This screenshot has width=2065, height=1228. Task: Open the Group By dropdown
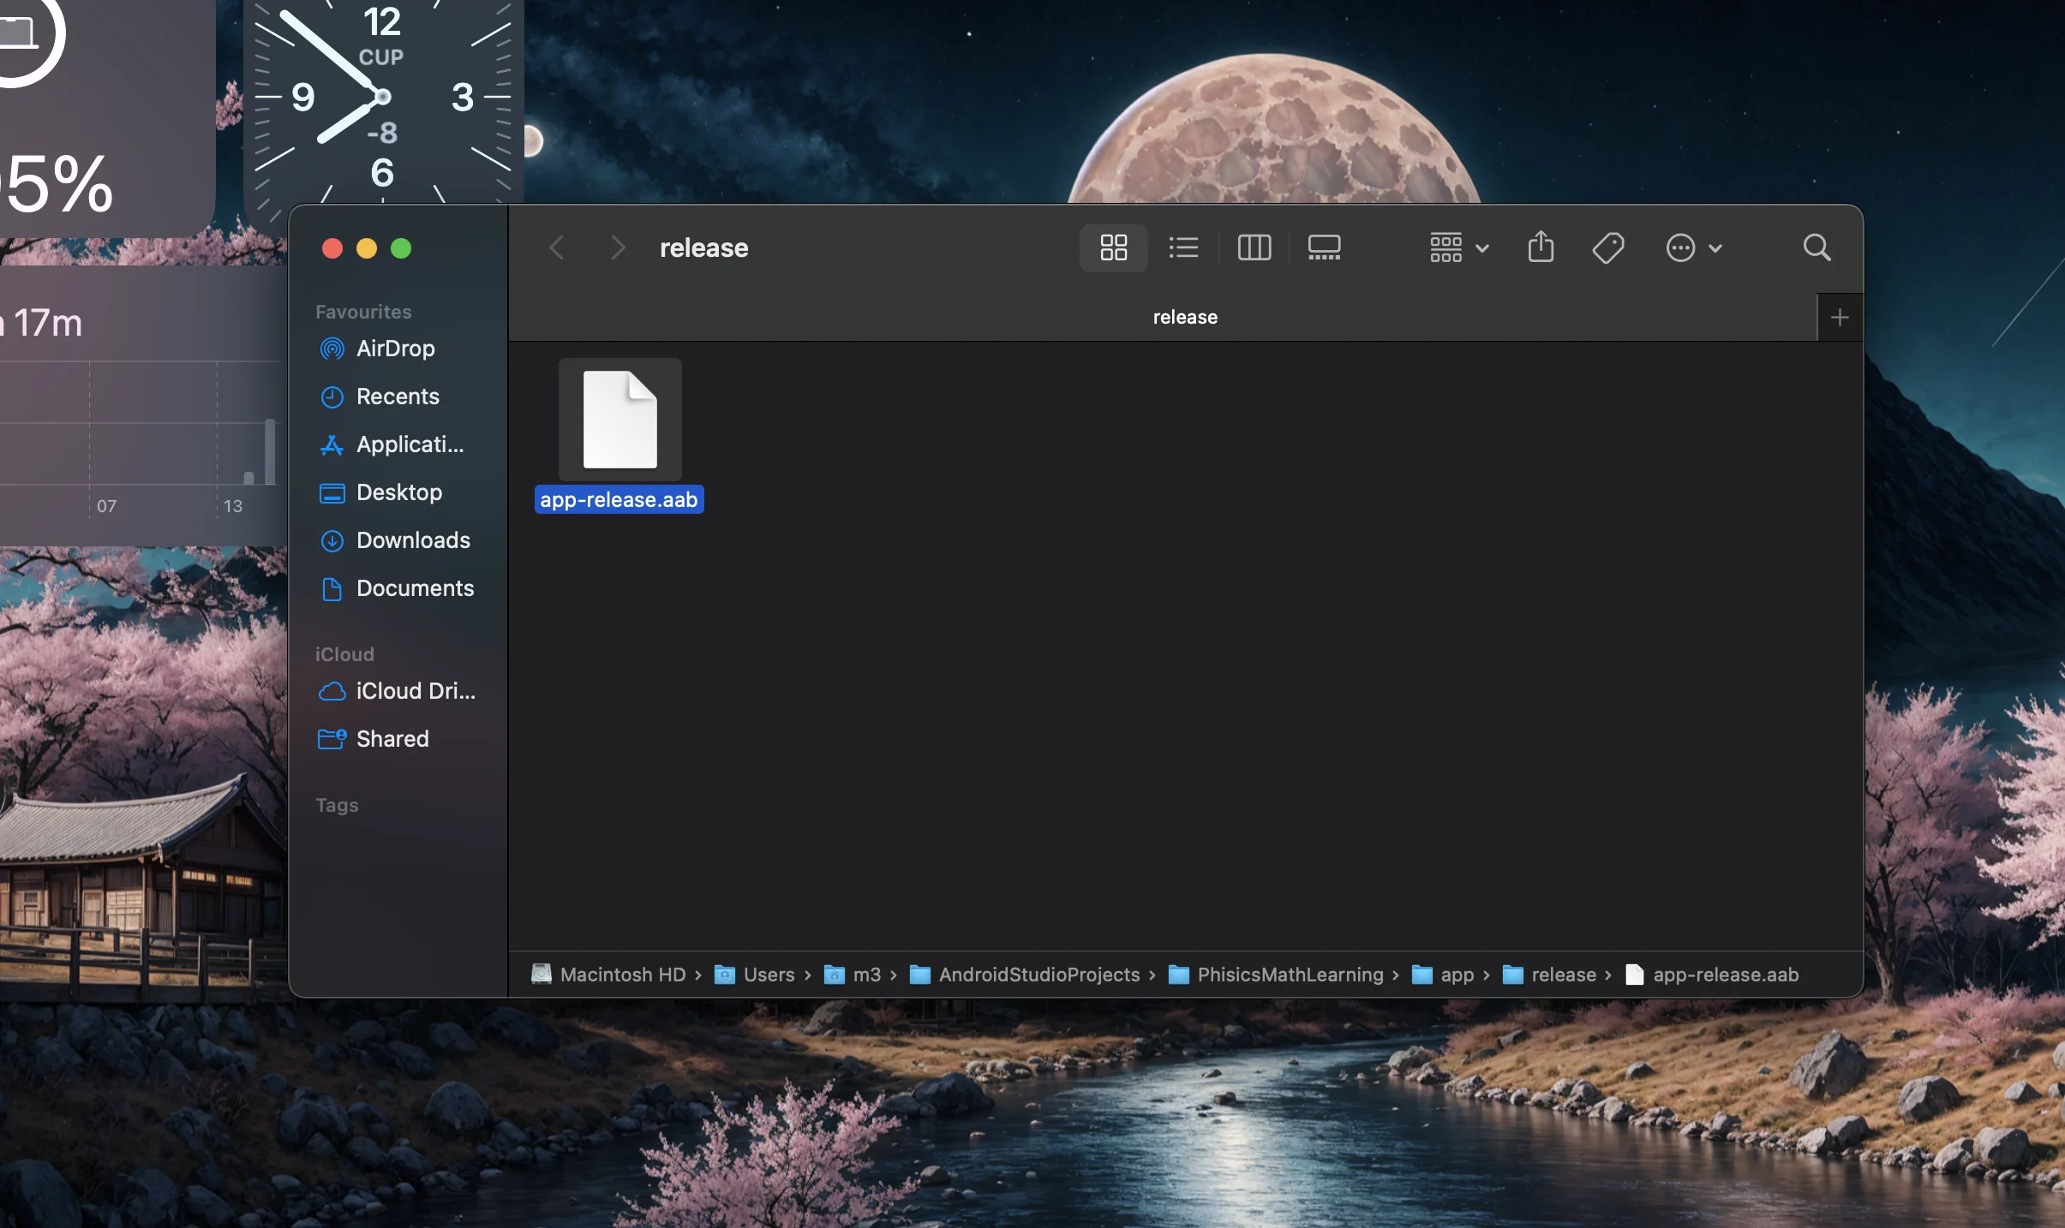(x=1459, y=248)
